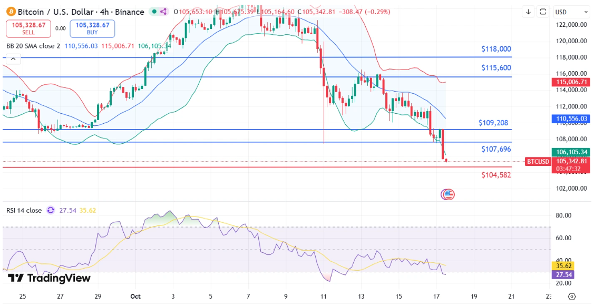Click the red BTCUSD price label tag
The height and width of the screenshot is (306, 594).
tap(538, 162)
